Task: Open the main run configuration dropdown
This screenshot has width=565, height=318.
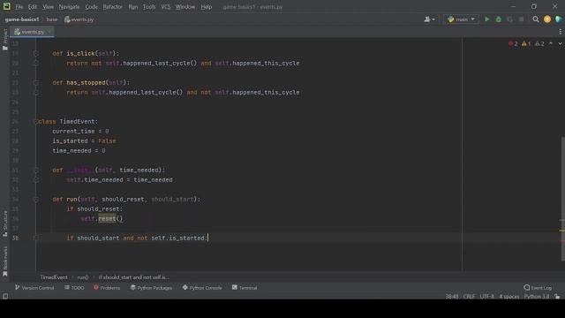Action: coord(461,19)
